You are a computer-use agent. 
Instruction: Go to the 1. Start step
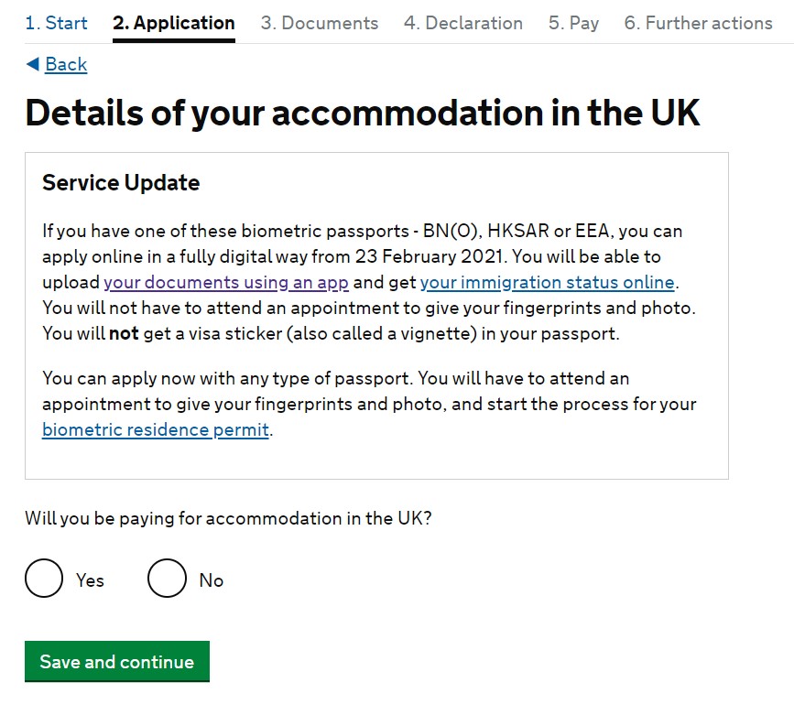56,23
